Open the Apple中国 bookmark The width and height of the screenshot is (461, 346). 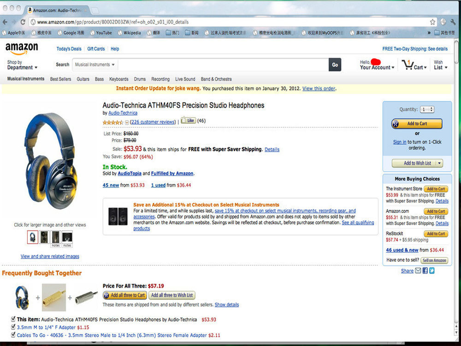point(13,33)
